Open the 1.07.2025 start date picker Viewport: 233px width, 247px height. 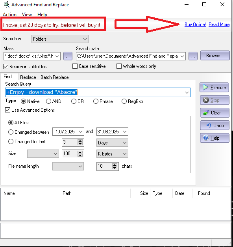click(81, 131)
